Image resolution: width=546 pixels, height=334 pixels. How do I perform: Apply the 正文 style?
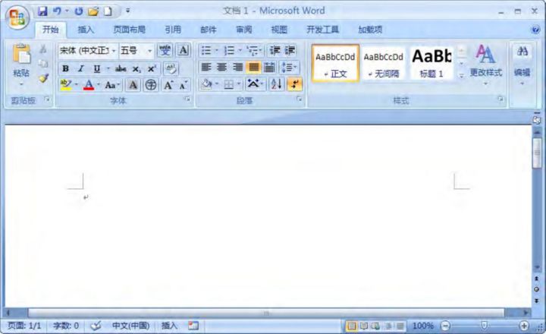click(335, 64)
